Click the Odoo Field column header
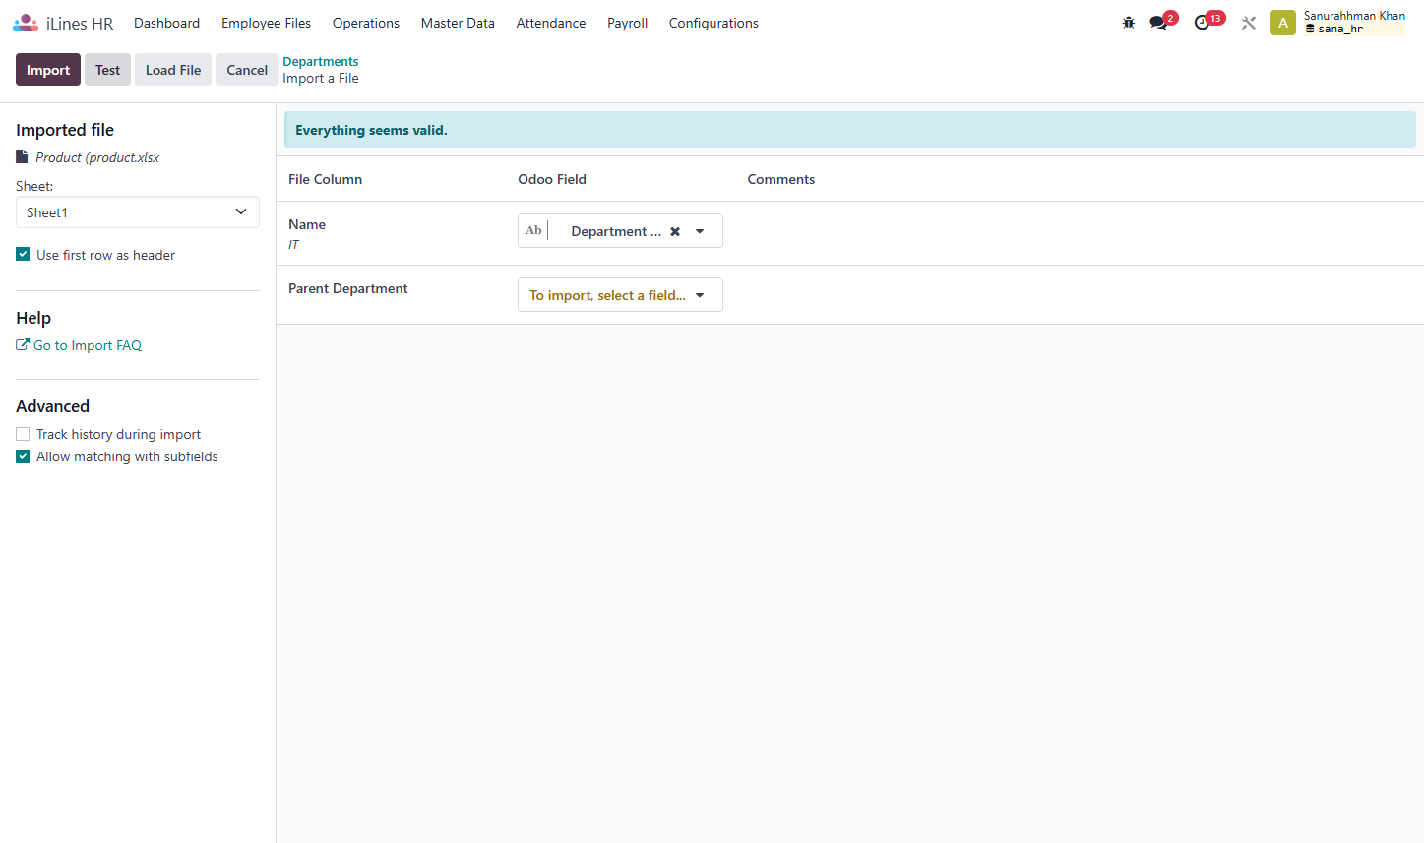Screen dimensions: 1424x843 (552, 179)
